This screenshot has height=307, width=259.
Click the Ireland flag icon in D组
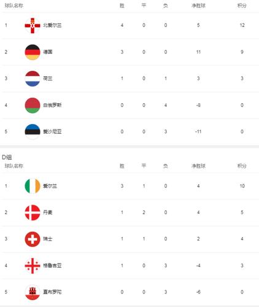[x=33, y=186]
